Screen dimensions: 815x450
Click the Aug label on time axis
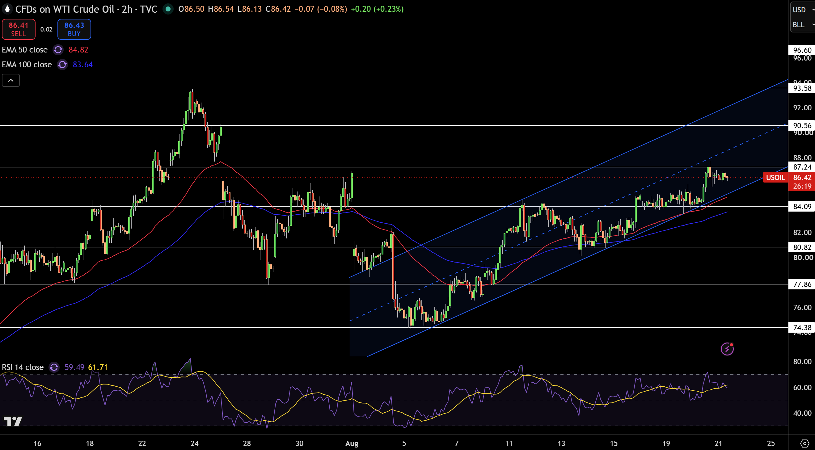[352, 443]
